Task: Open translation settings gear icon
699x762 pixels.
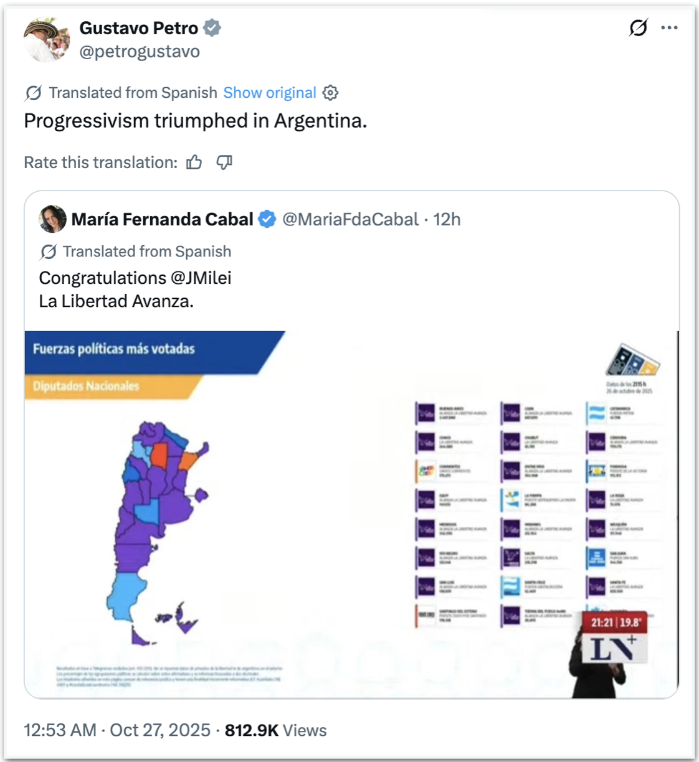Action: point(330,93)
